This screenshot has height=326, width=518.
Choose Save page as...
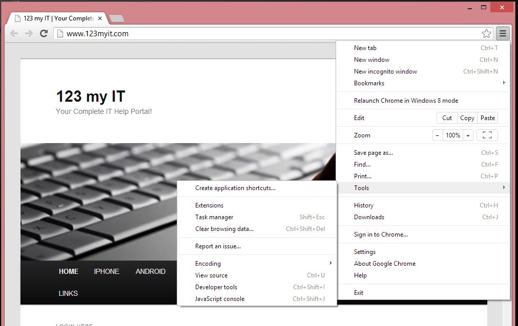click(423, 153)
